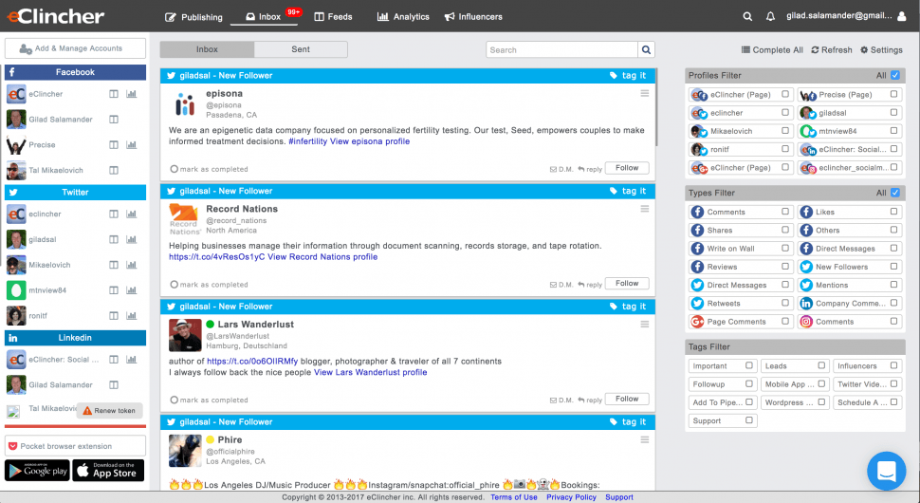Toggle All checkbox in Types Filter
The image size is (920, 503).
point(894,193)
